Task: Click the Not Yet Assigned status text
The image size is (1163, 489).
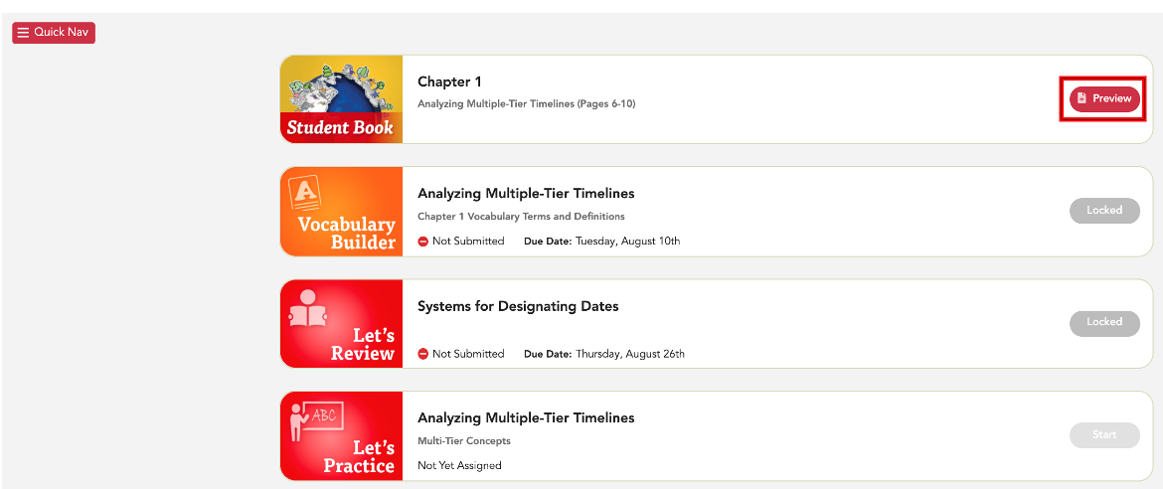Action: (459, 466)
